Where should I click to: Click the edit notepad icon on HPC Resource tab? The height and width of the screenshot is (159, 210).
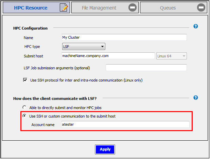64,8
